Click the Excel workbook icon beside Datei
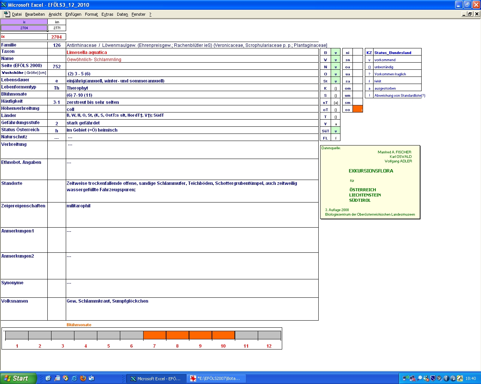This screenshot has height=384, width=481. [x=7, y=14]
